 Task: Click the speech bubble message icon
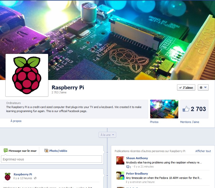point(6,151)
